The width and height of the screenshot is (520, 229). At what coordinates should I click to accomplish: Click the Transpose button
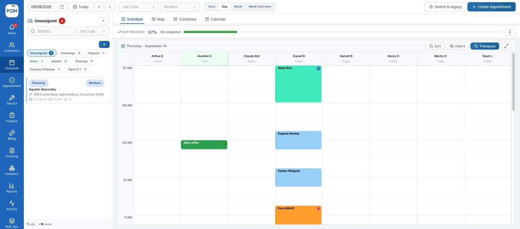485,46
